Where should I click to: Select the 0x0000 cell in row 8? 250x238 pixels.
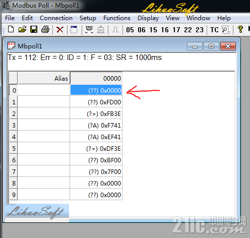point(96,183)
